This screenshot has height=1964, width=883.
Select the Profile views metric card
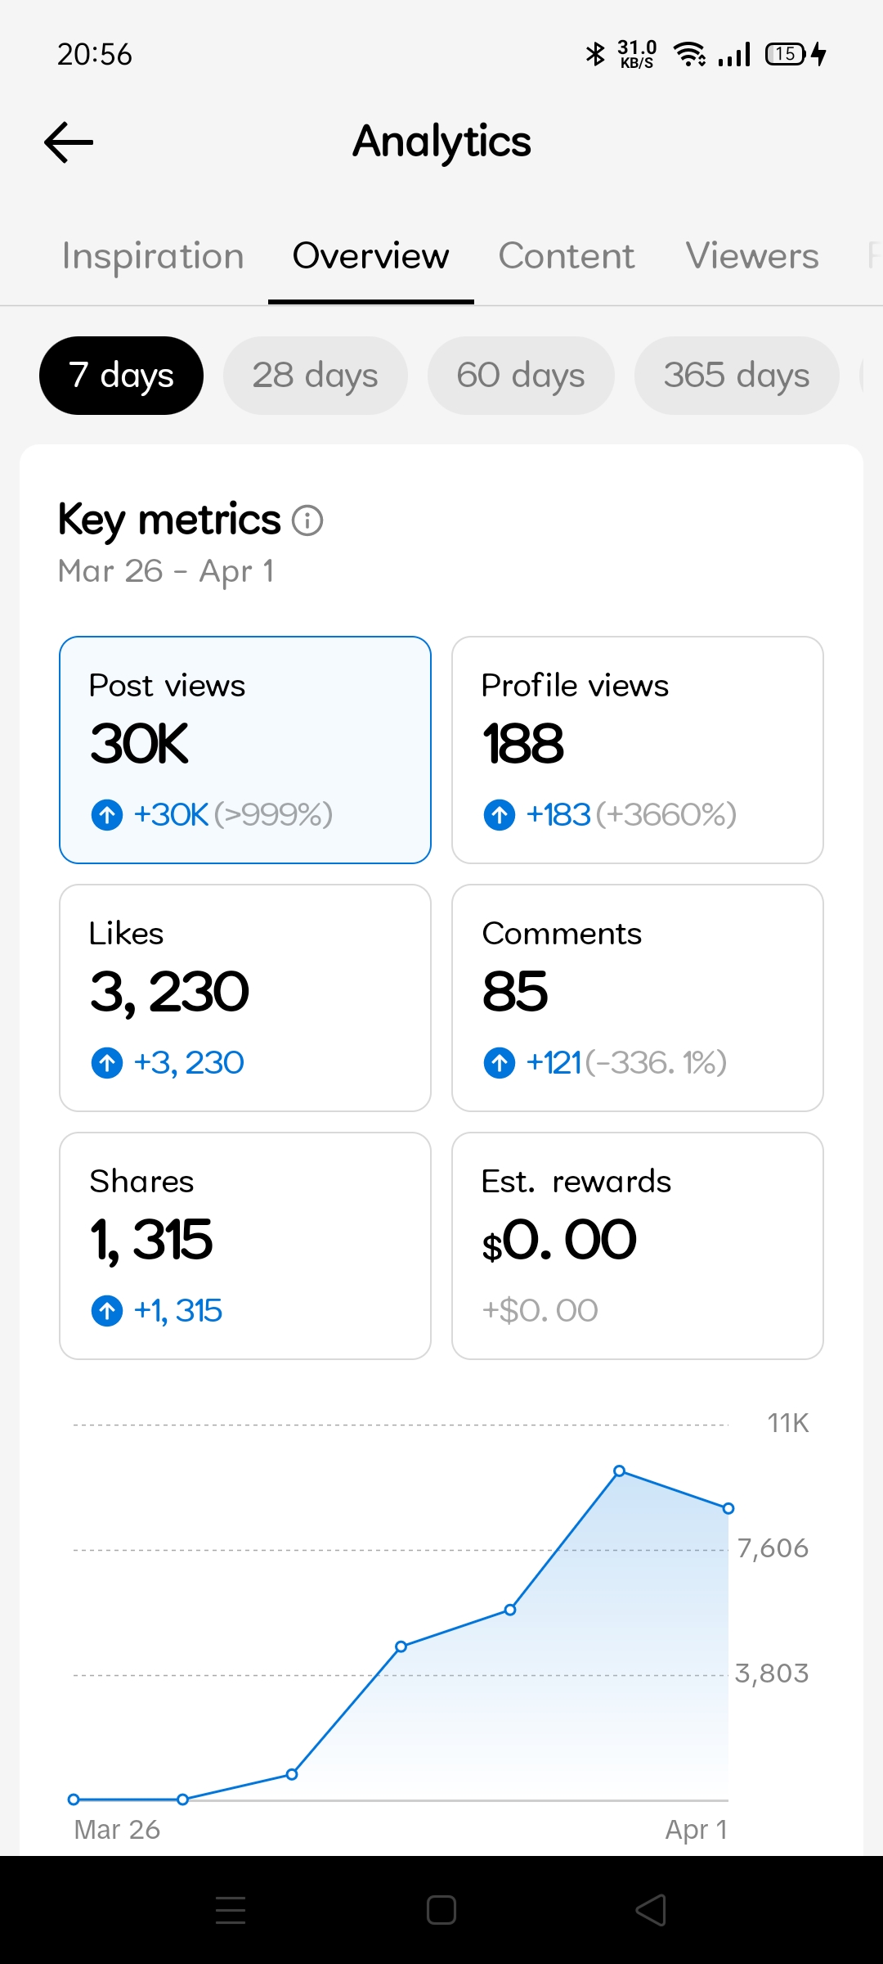click(637, 750)
